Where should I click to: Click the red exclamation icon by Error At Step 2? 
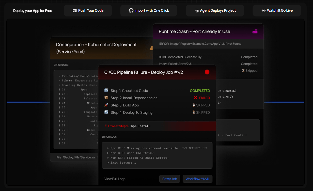106,126
